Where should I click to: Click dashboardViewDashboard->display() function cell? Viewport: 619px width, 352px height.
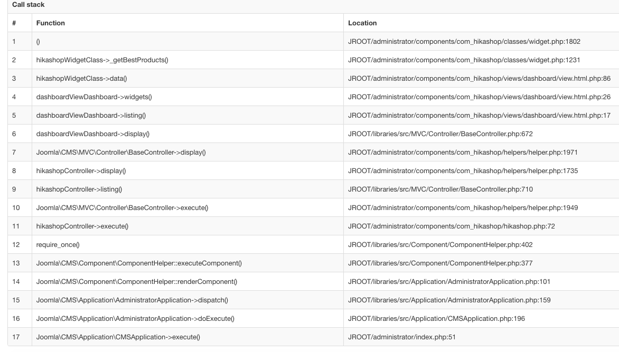pos(93,134)
